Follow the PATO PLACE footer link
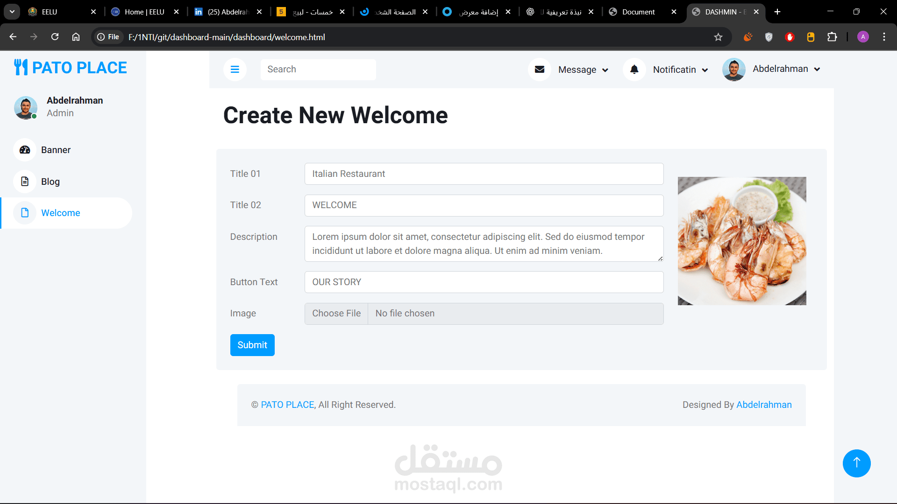The width and height of the screenshot is (897, 504). pyautogui.click(x=287, y=405)
